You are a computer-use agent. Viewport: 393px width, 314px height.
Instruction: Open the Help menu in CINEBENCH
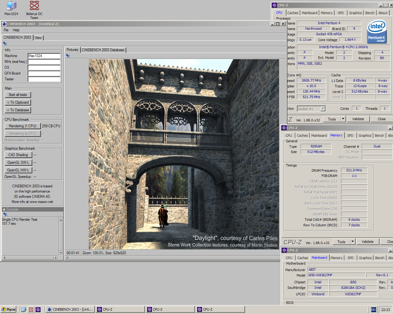pyautogui.click(x=16, y=30)
